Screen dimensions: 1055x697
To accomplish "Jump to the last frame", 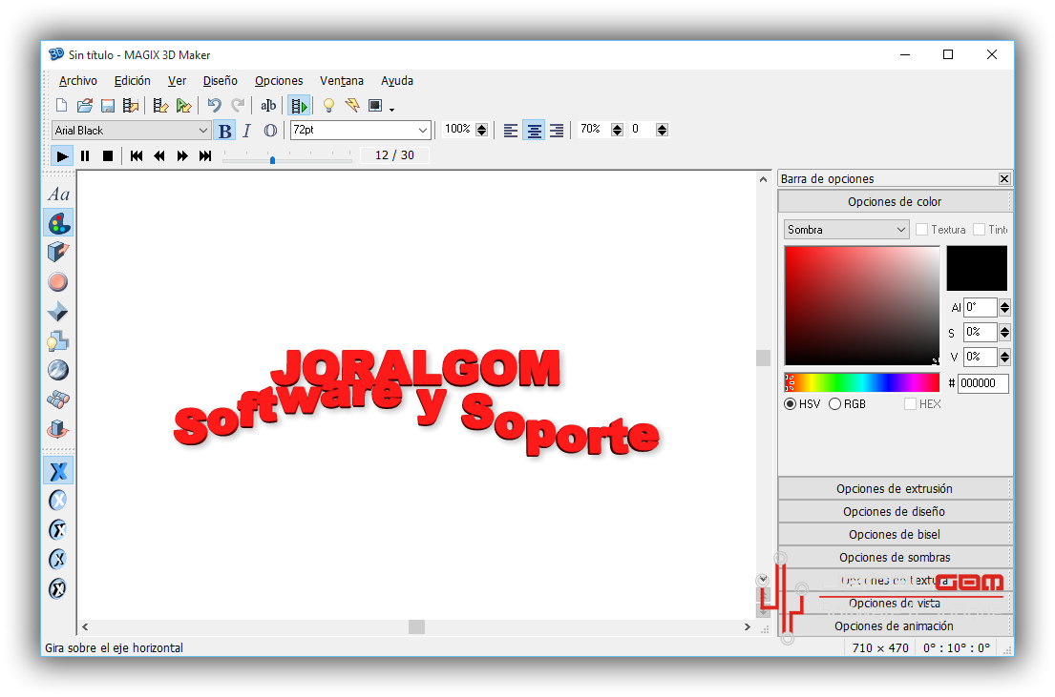I will point(205,156).
